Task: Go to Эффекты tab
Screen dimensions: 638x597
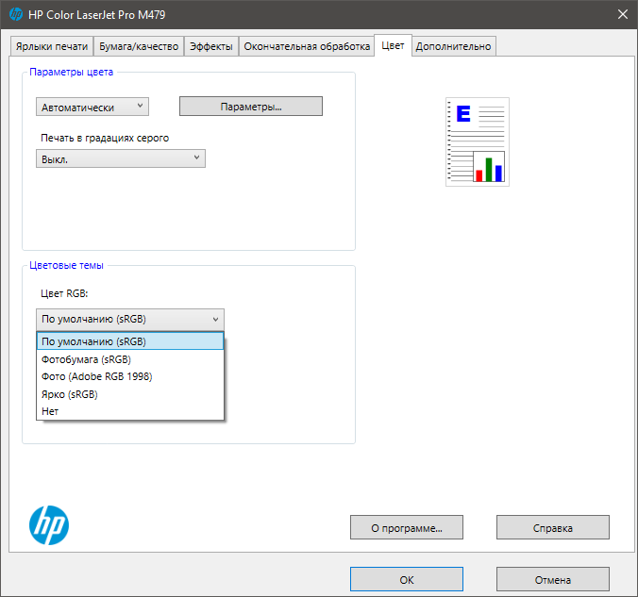Action: 211,46
